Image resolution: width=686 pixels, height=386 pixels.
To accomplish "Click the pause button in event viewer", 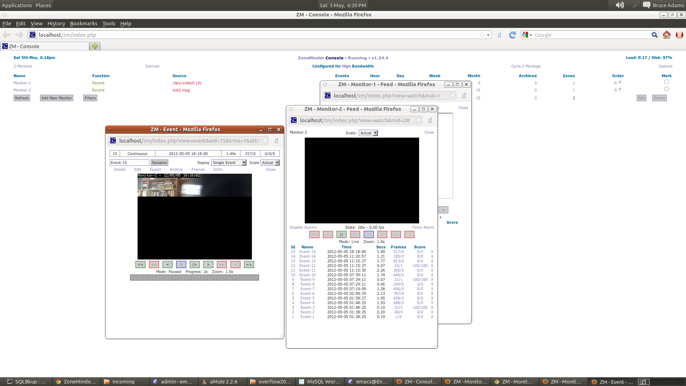I will point(181,264).
